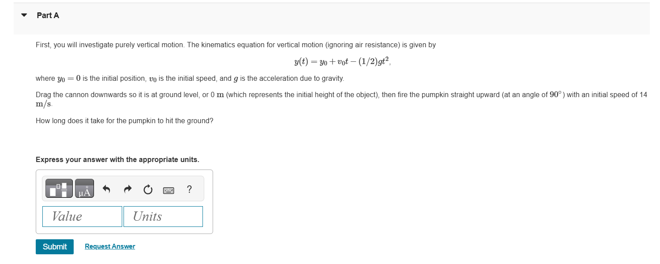The image size is (660, 264).
Task: Click inside the Value input field
Action: pyautogui.click(x=82, y=216)
